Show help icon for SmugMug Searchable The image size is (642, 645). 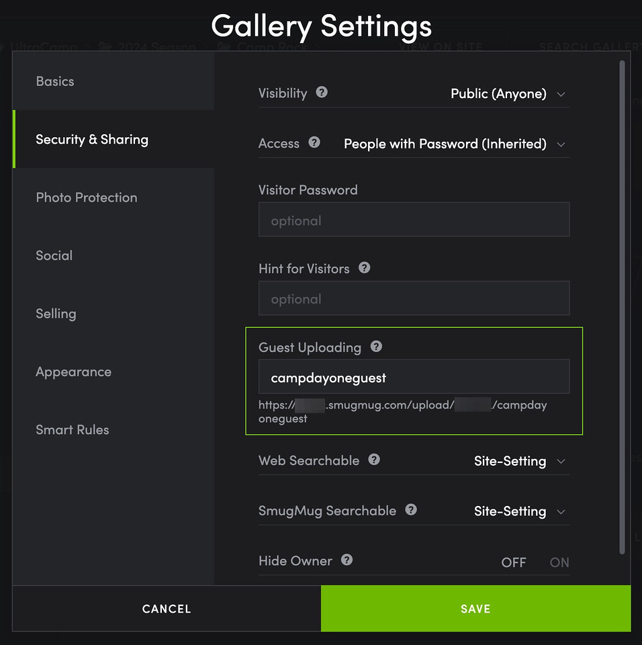[411, 510]
